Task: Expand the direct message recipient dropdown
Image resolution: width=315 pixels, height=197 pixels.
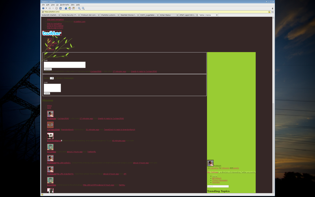Action: point(52,78)
